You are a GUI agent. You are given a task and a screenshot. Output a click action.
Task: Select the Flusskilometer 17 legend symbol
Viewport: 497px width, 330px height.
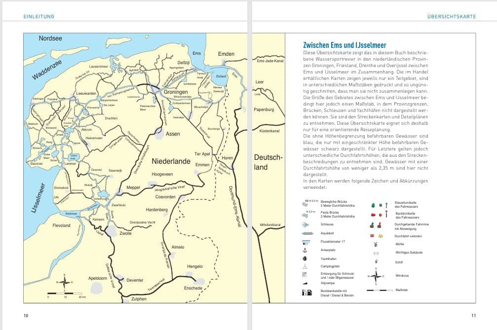pyautogui.click(x=306, y=242)
